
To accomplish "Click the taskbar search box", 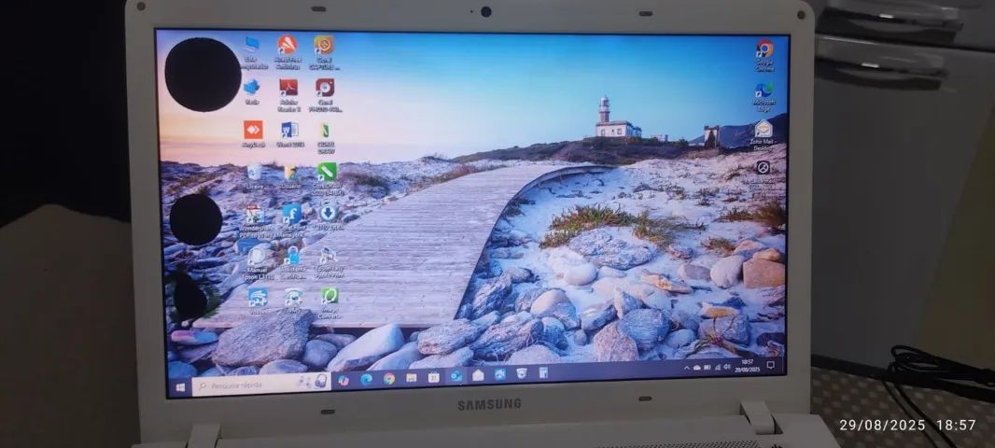I will tap(260, 384).
